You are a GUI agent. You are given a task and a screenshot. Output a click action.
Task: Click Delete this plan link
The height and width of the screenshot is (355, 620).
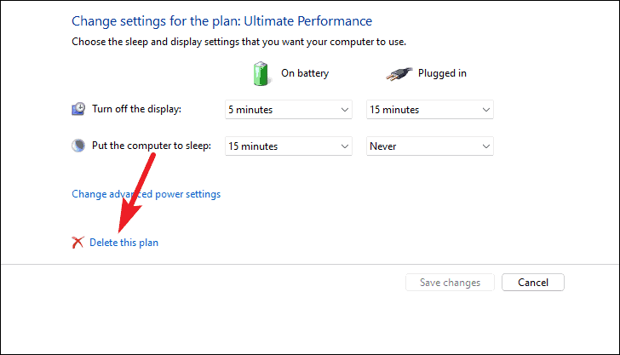(x=123, y=243)
